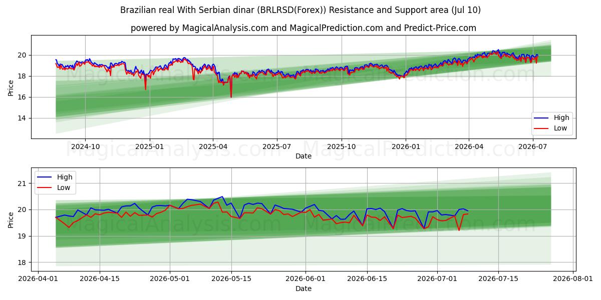601x300 pixels.
Task: Click the '2025-07' date tick on the upper chart
Action: [277, 146]
